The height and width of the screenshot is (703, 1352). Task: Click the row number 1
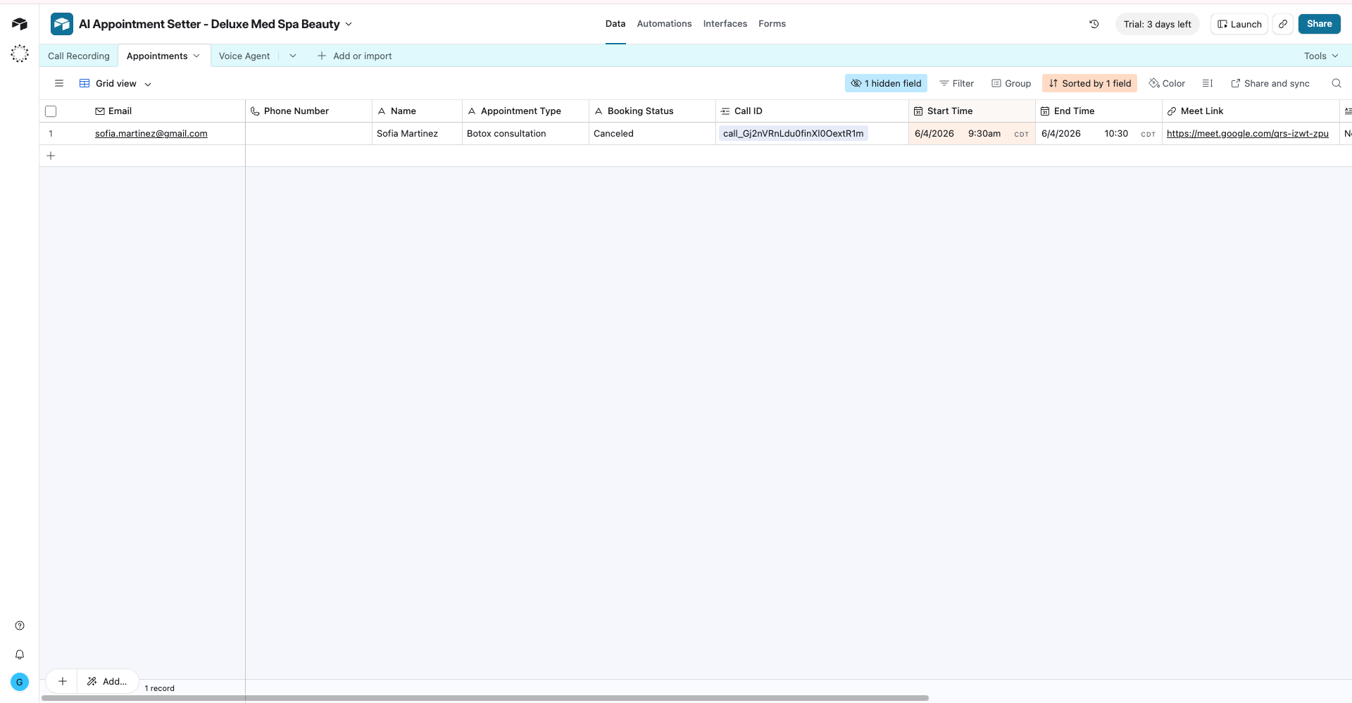[51, 133]
